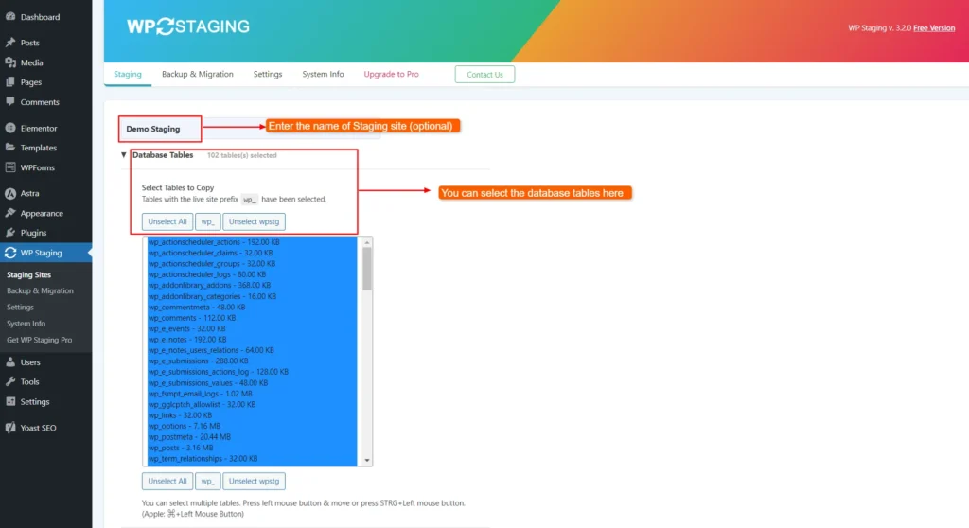Click the Plugins plug icon
The height and width of the screenshot is (528, 969).
(x=9, y=233)
